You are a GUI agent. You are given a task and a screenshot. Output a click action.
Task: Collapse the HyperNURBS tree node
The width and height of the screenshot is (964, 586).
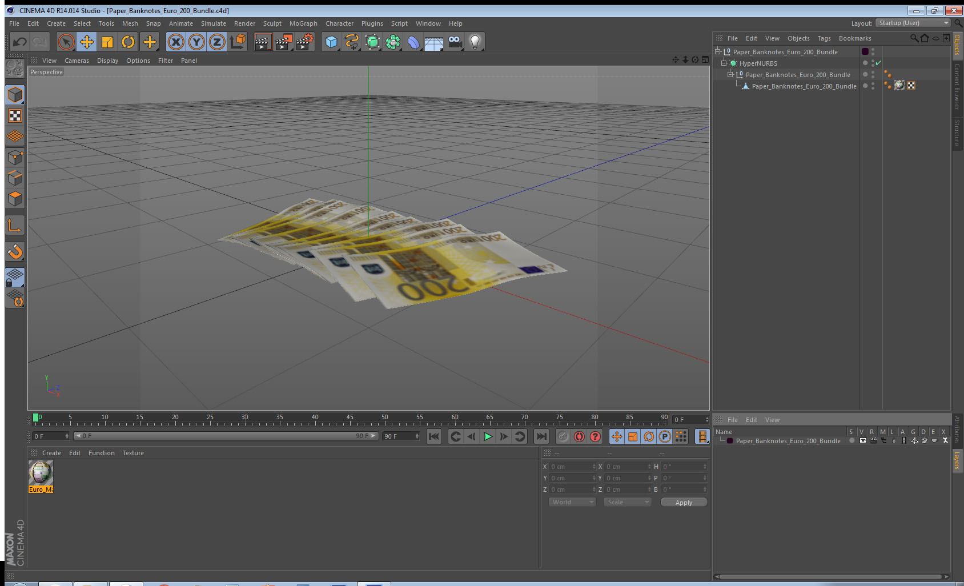pos(724,63)
